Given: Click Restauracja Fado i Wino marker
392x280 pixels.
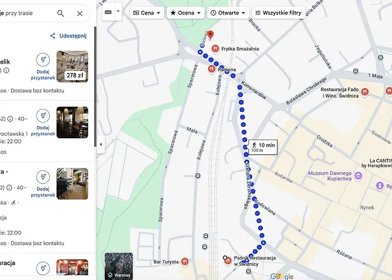Looking at the screenshot, I should click(x=365, y=92).
